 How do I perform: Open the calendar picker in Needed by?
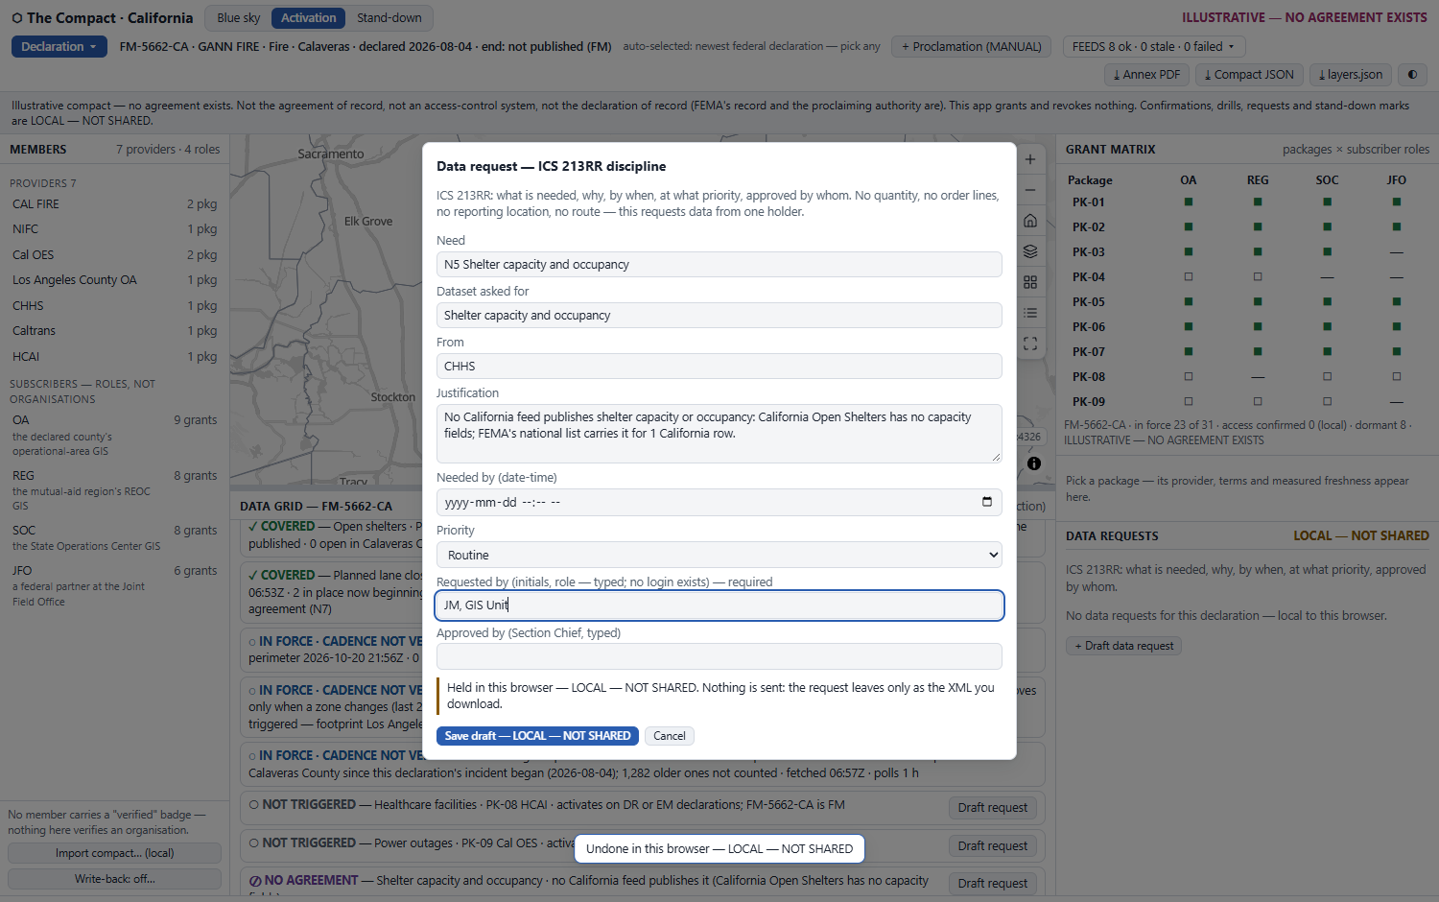[x=987, y=502]
